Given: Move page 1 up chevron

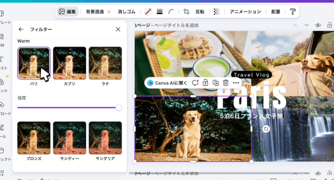Looking at the screenshot, I should pyautogui.click(x=295, y=25).
